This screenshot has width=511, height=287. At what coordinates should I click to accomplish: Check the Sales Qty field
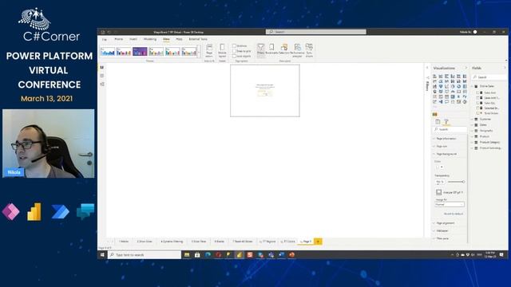(478, 103)
